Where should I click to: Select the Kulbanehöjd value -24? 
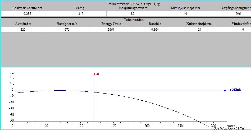(x=199, y=30)
